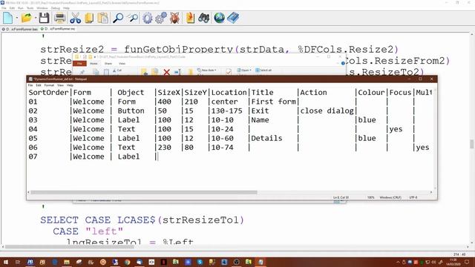The width and height of the screenshot is (475, 267).
Task: Open help with the blue book icon
Action: point(233,18)
